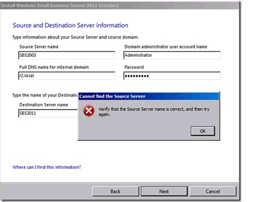Click the Source Server name field
This screenshot has height=202, width=259.
pos(67,55)
